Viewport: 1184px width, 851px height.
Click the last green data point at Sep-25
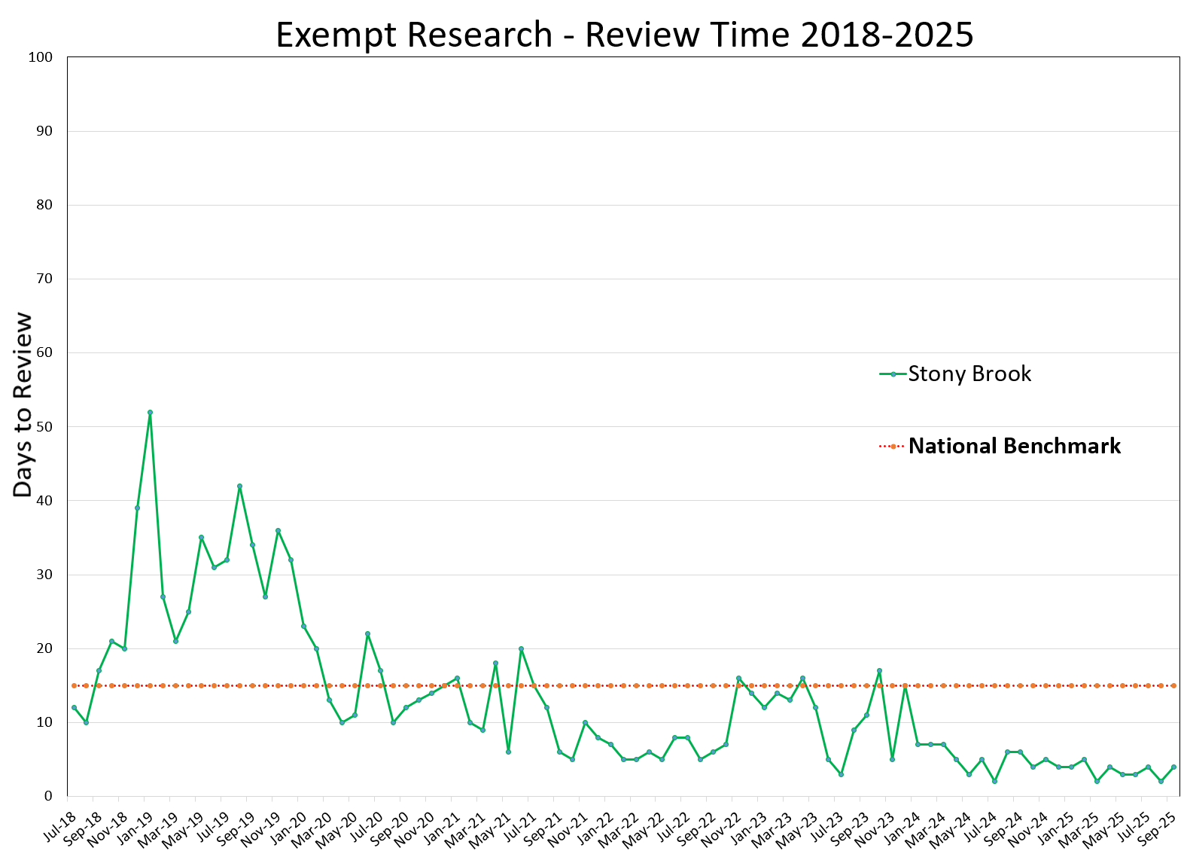(1173, 767)
